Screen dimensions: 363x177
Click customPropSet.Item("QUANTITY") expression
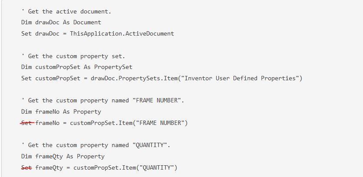[125, 168]
